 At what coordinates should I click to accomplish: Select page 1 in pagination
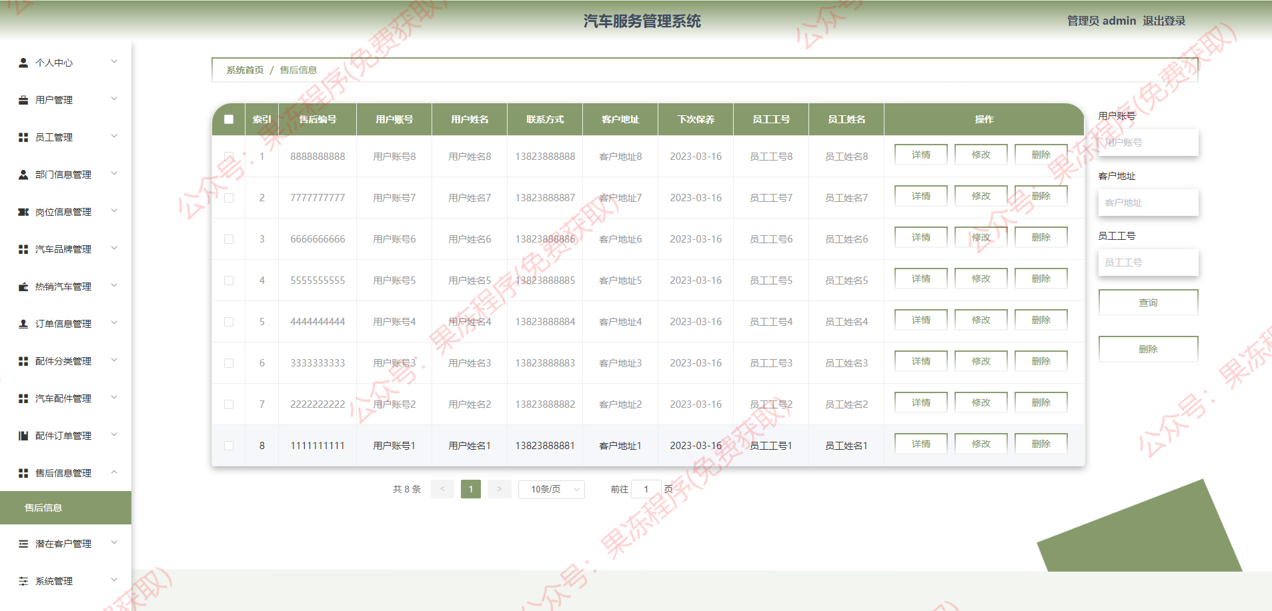[x=471, y=489]
